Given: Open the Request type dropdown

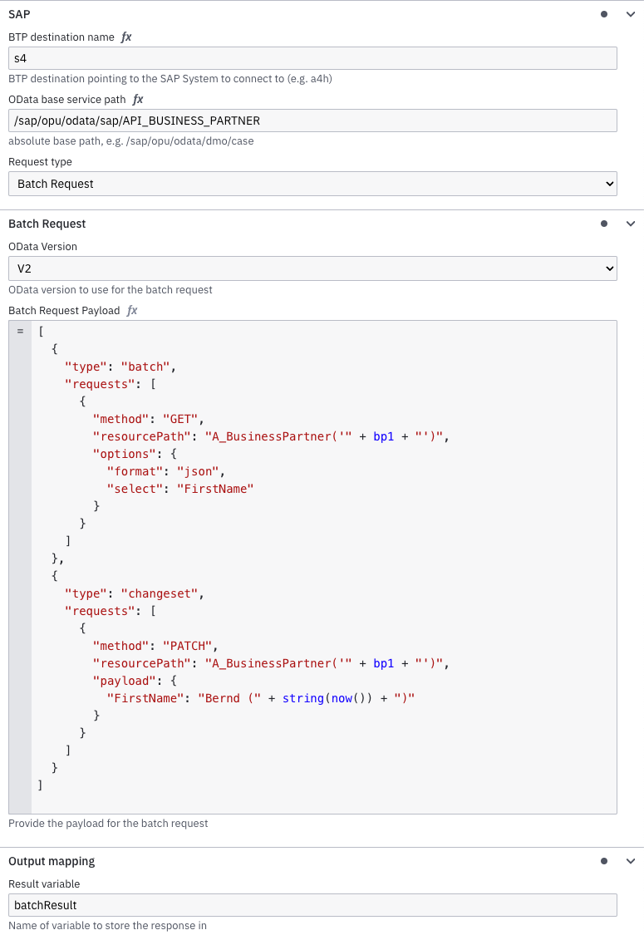Looking at the screenshot, I should pos(312,183).
